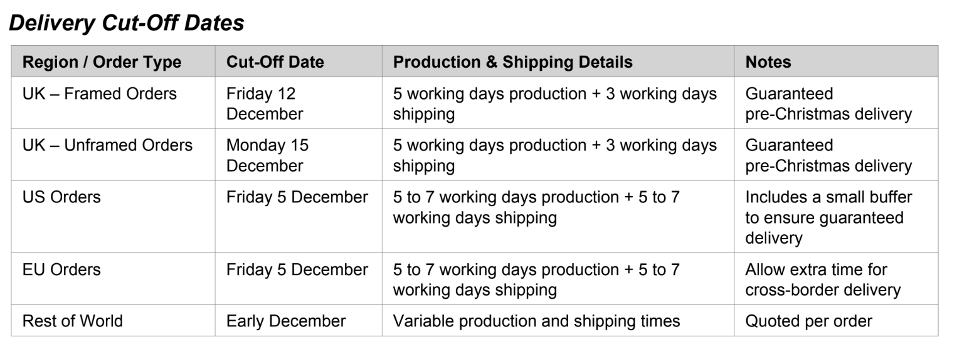This screenshot has height=352, width=962.
Task: Click the US Orders "Friday 5 December" cell
Action: coord(297,197)
